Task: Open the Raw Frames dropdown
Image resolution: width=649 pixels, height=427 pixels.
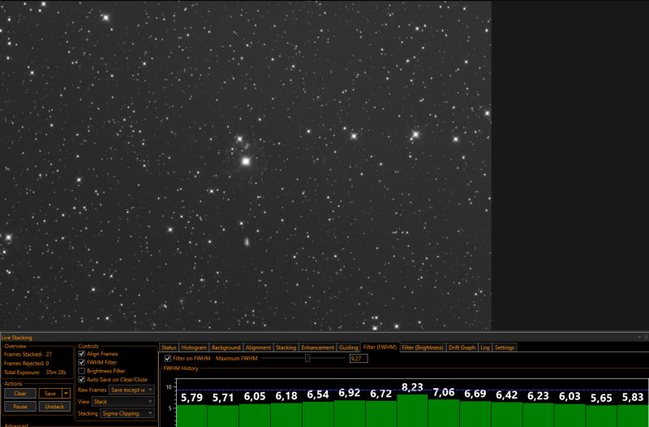Action: point(131,390)
